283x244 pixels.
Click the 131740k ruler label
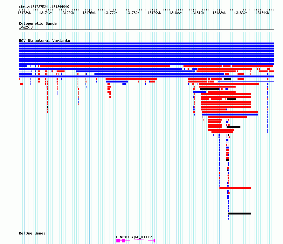[x=46, y=13]
